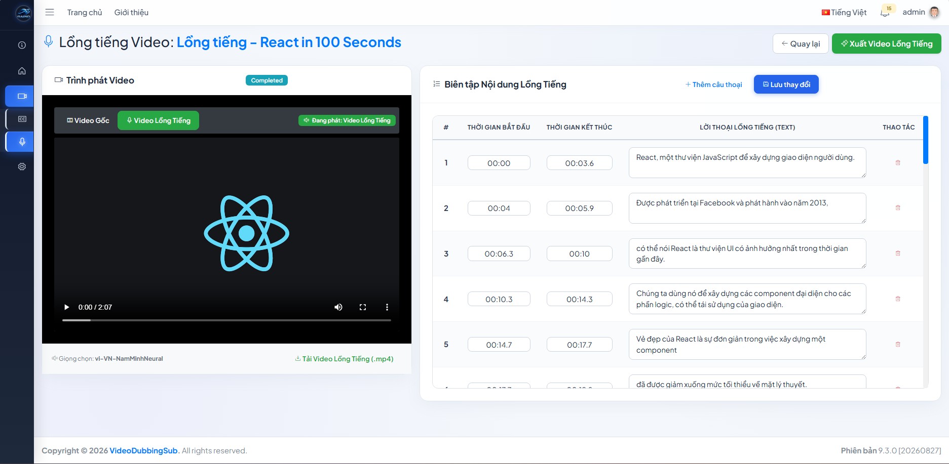Open the CC subtitles sidebar section
Screen dimensions: 949x464
tap(20, 119)
